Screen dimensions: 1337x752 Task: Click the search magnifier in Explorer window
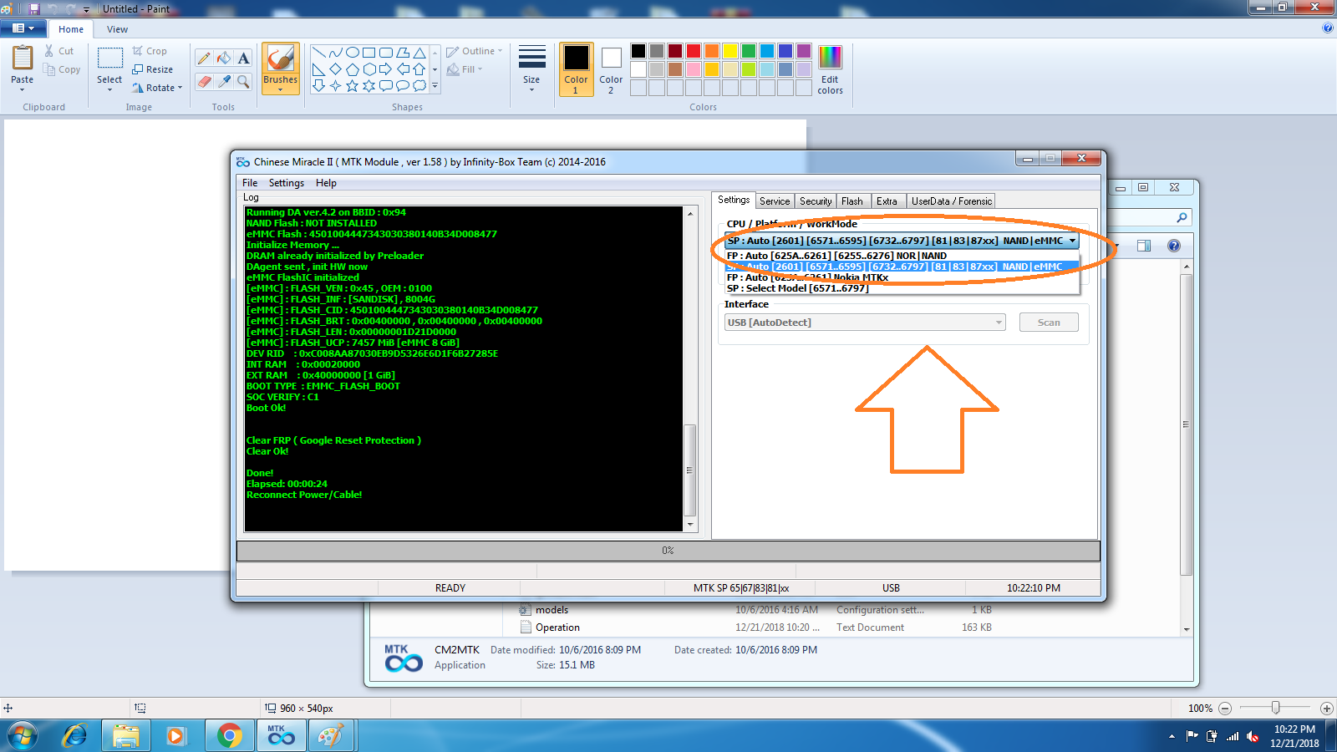point(1182,217)
